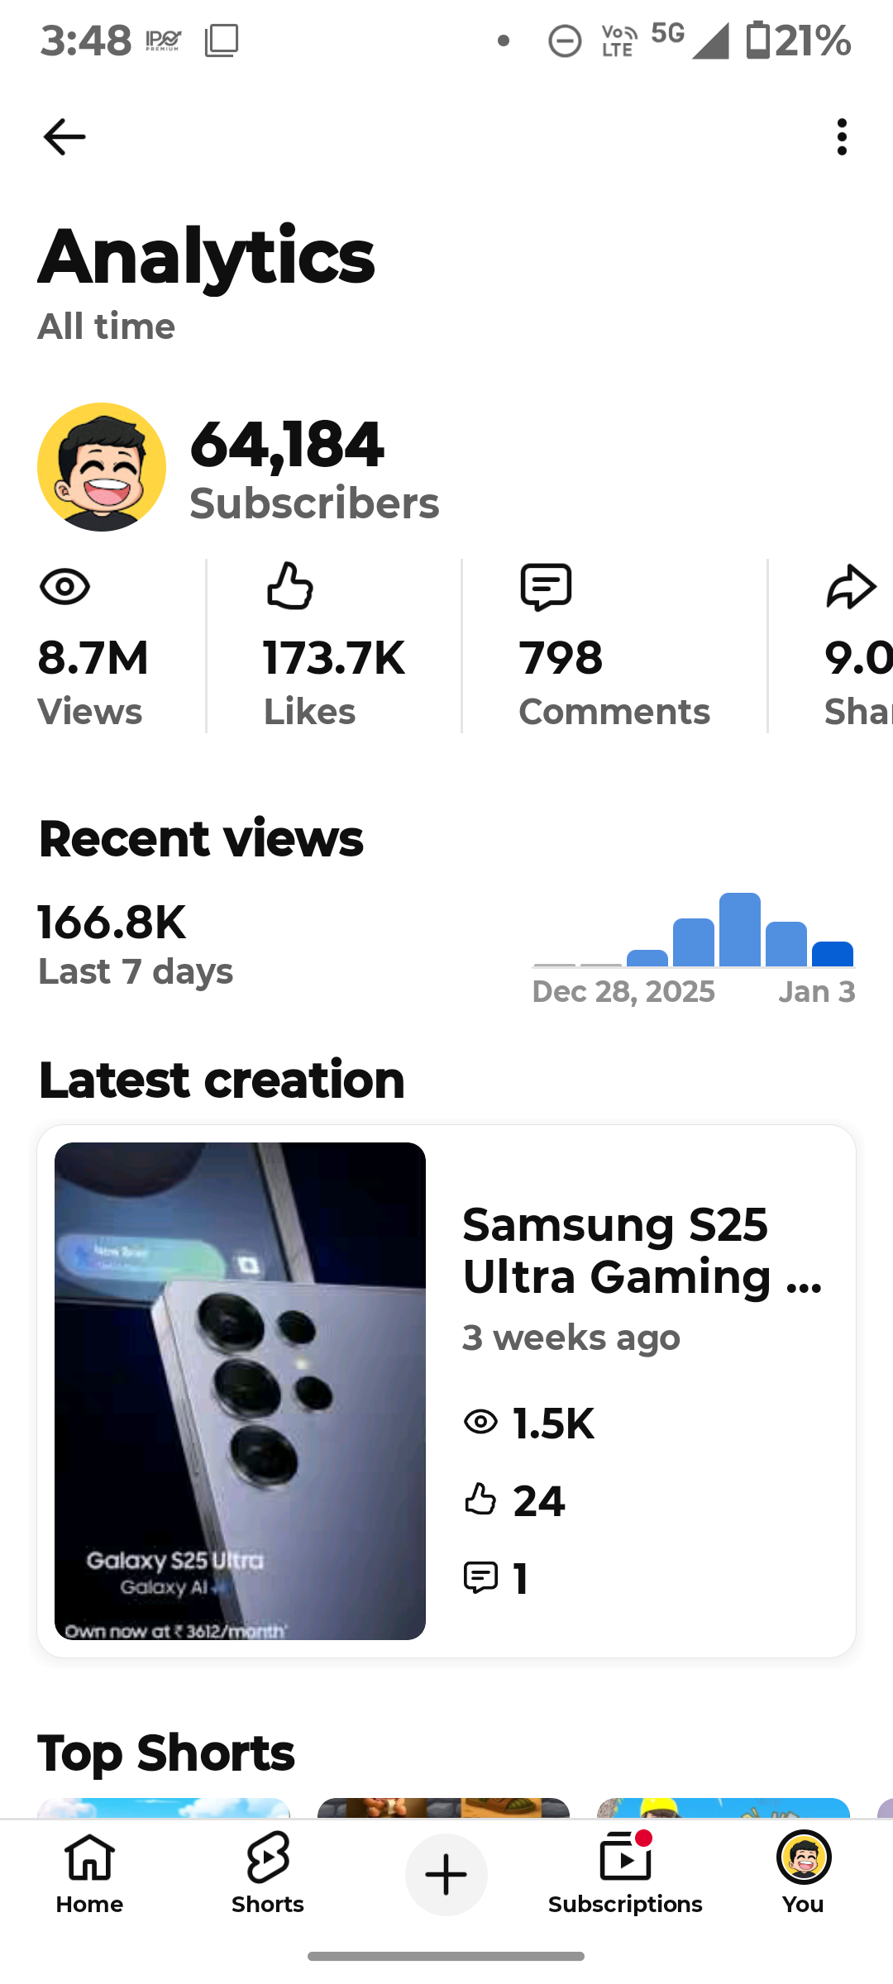The image size is (893, 1984).
Task: Tap the Samsung S25 Ultra Gaming title
Action: pos(642,1251)
